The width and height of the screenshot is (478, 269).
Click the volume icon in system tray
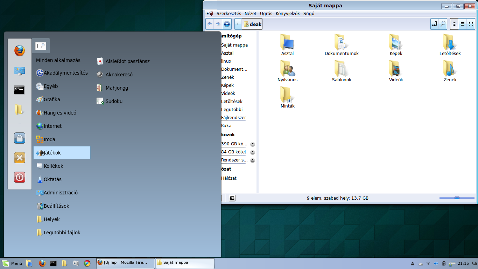tap(436, 263)
